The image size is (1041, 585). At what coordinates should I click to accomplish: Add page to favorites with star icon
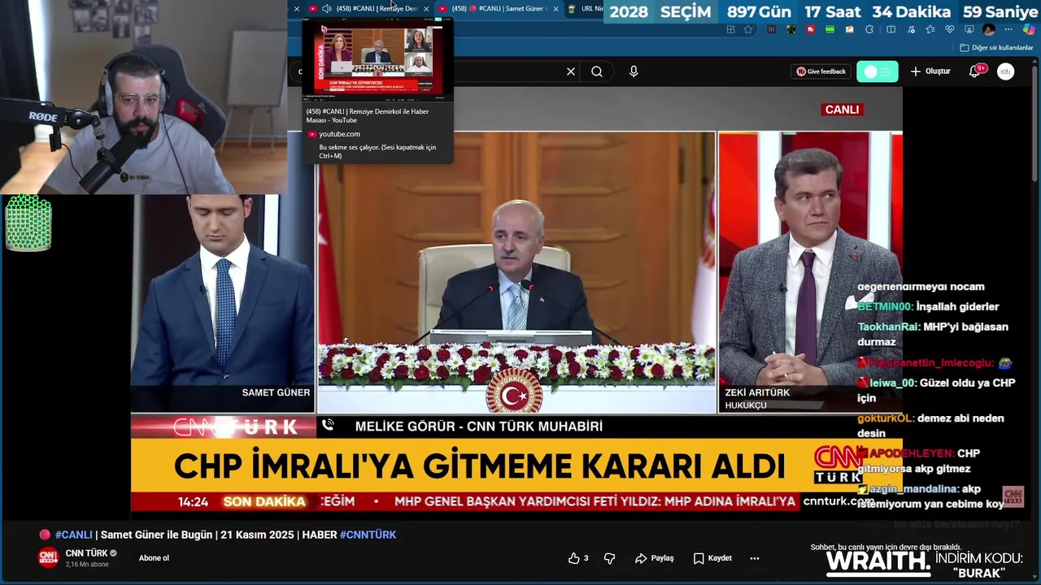click(x=748, y=29)
